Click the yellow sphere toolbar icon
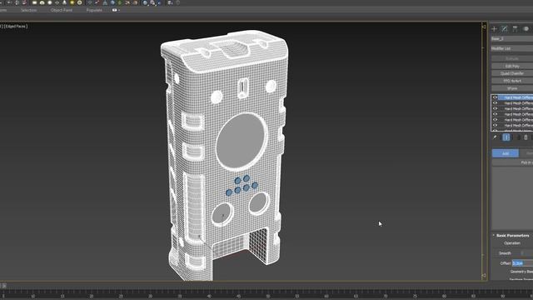Image resolution: width=533 pixels, height=300 pixels. (x=72, y=2)
